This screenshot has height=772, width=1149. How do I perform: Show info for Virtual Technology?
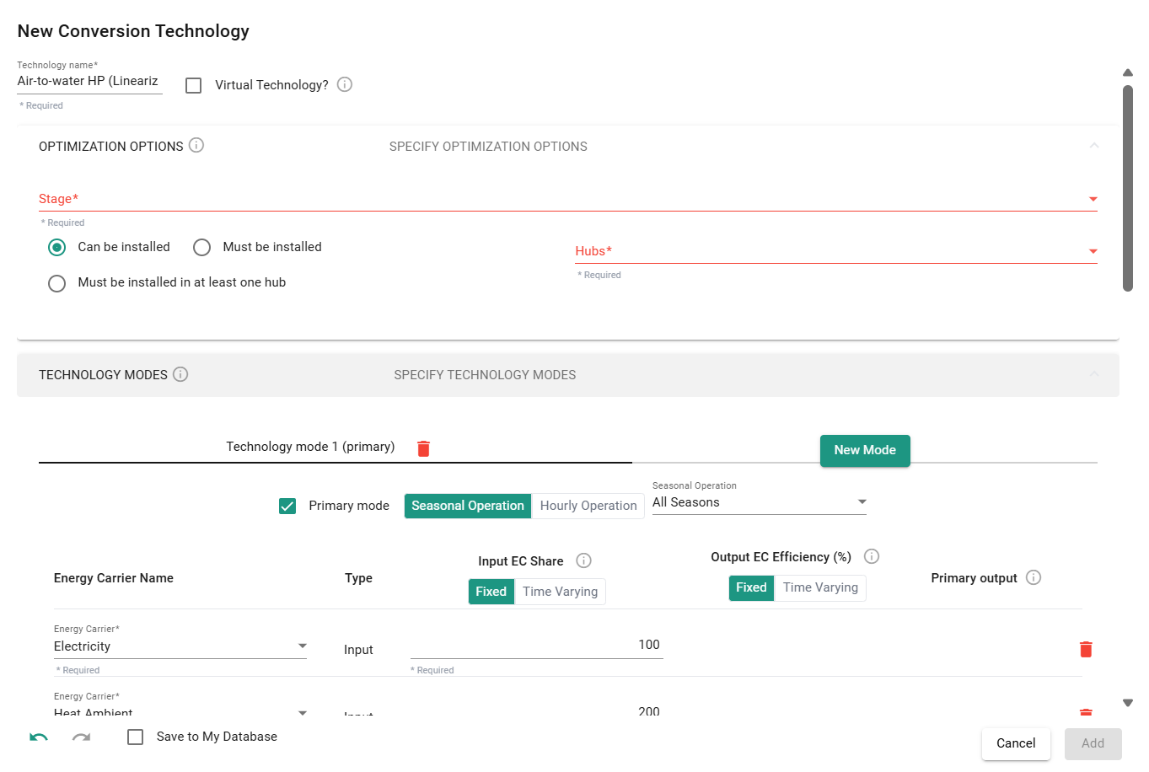(x=345, y=84)
